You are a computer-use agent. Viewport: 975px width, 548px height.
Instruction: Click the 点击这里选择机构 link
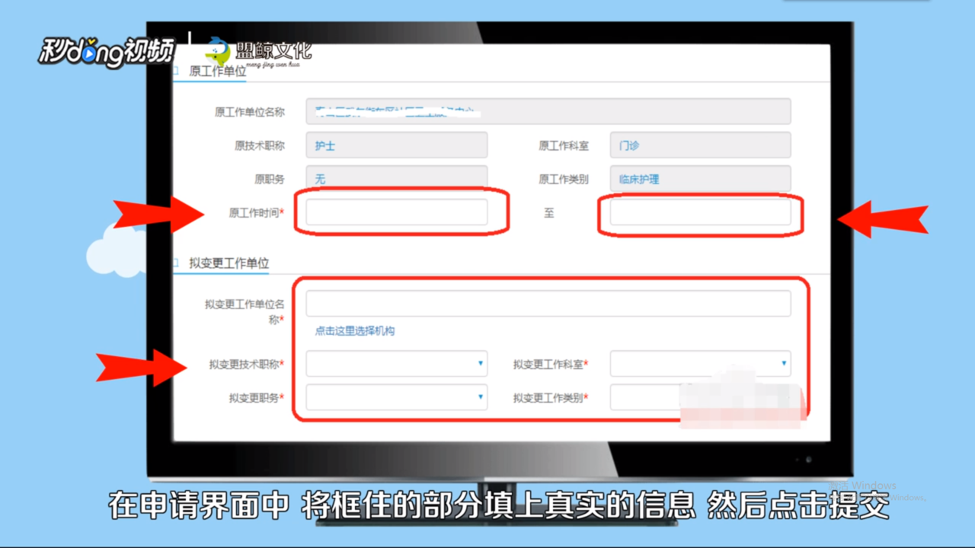tap(355, 330)
